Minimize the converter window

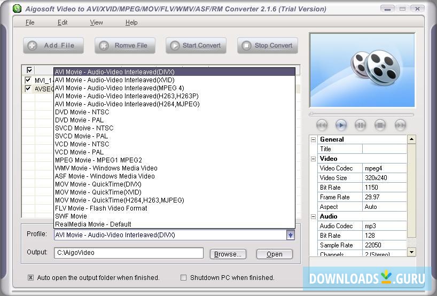[388, 9]
